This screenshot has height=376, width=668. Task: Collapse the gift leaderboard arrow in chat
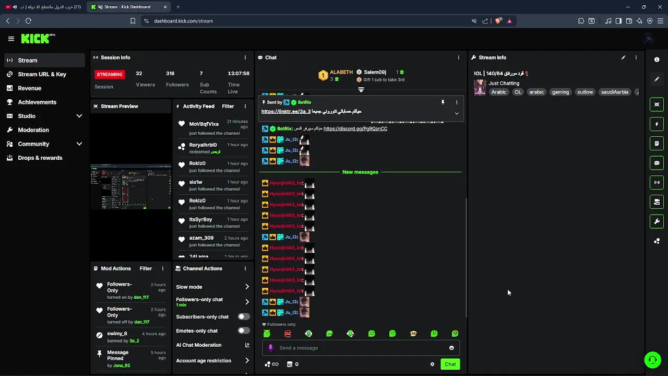pyautogui.click(x=361, y=90)
